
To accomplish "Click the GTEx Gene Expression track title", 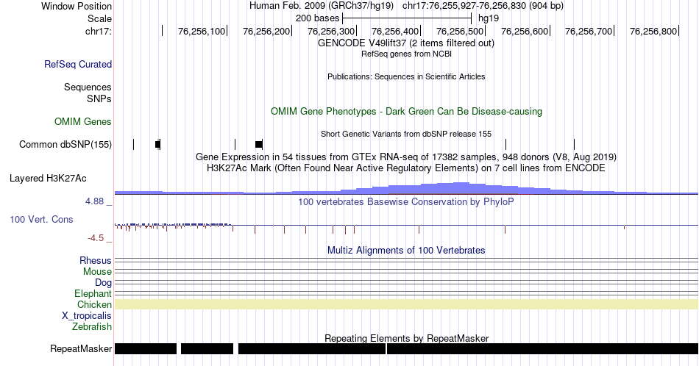I will 406,157.
